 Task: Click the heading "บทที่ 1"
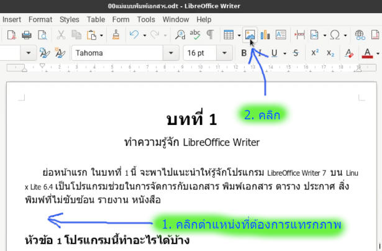coord(191,118)
